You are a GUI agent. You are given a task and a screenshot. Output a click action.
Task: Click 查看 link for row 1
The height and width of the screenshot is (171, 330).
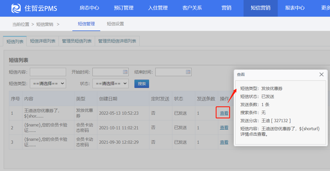[x=224, y=113]
